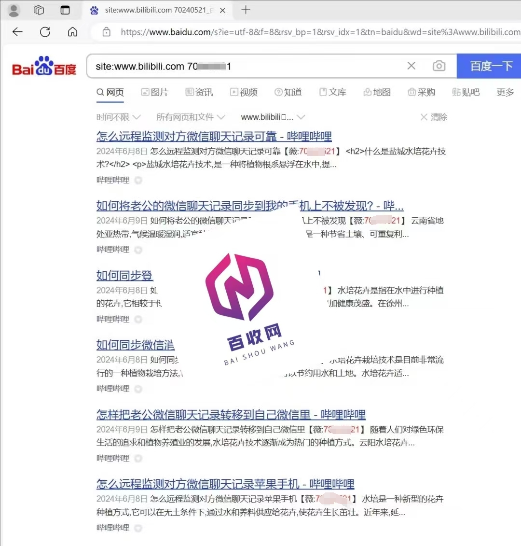Click the 2024年6月9日 date of 怎样把老公 result
Viewport: 521px width, 546px height.
pyautogui.click(x=122, y=429)
